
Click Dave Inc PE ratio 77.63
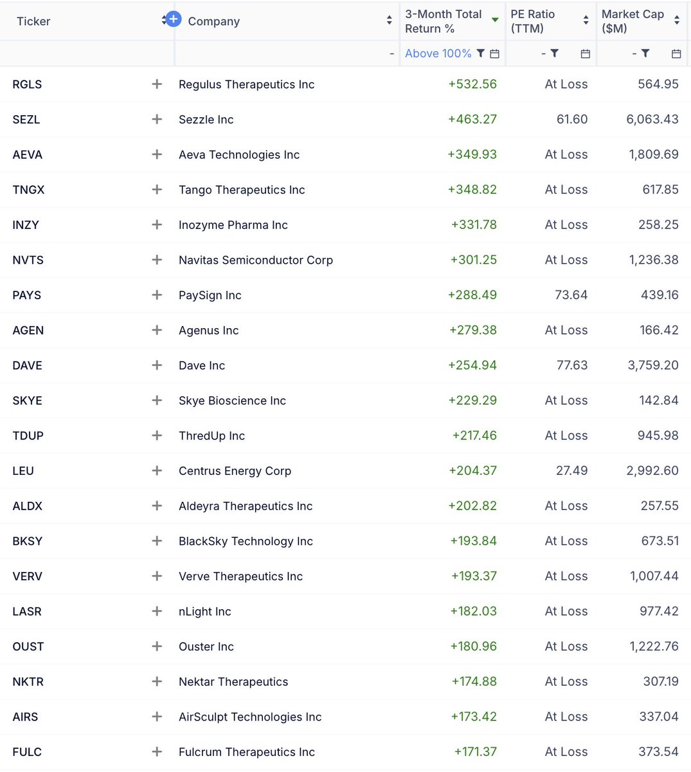(572, 365)
